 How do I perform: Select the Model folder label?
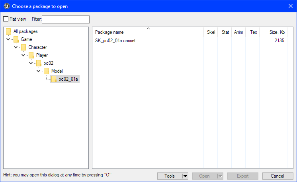coord(57,71)
